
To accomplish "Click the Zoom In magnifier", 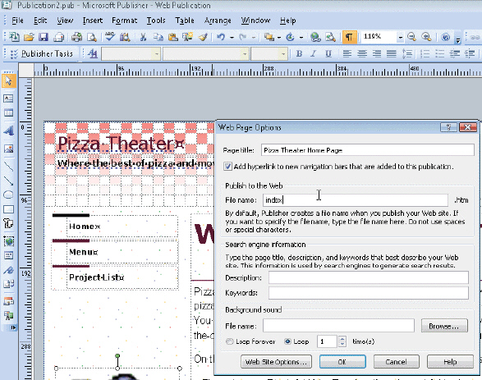I will click(x=426, y=37).
